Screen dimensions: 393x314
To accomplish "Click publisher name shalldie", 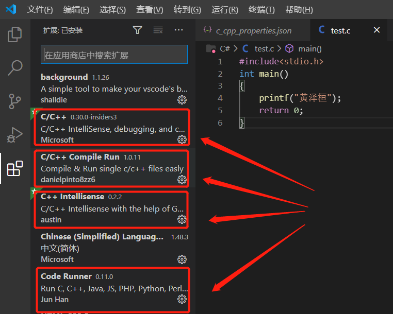I will point(54,100).
